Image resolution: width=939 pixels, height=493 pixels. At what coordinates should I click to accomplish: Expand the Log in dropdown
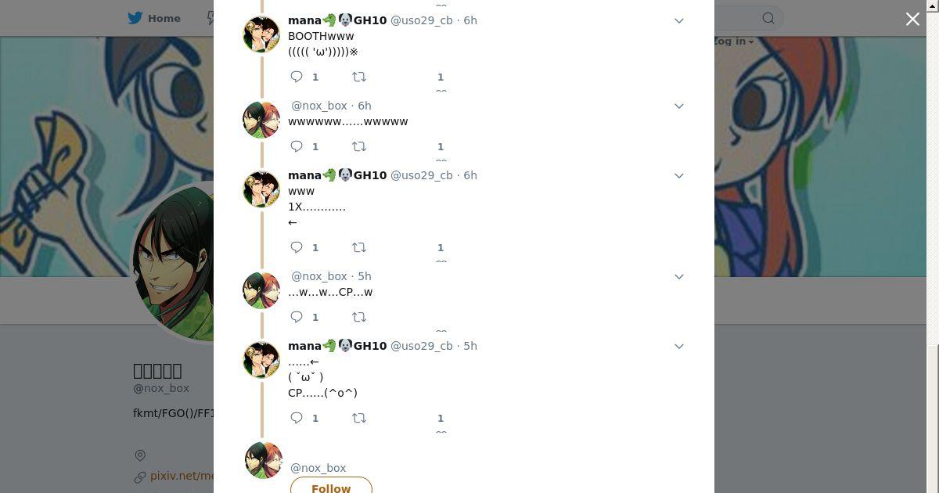pos(734,41)
